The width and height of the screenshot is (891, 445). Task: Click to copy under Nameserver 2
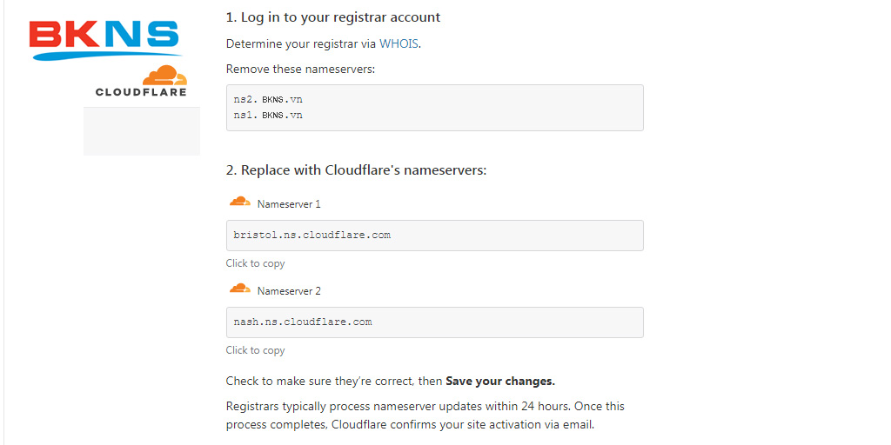pos(255,350)
